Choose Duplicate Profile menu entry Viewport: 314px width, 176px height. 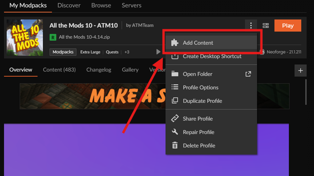pyautogui.click(x=211, y=101)
